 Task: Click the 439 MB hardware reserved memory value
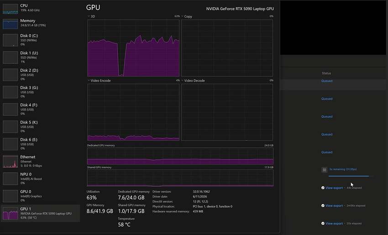[x=198, y=211]
